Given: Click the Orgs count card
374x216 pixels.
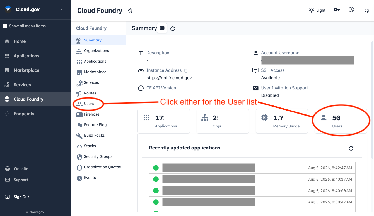Looking at the screenshot, I should tap(223, 121).
